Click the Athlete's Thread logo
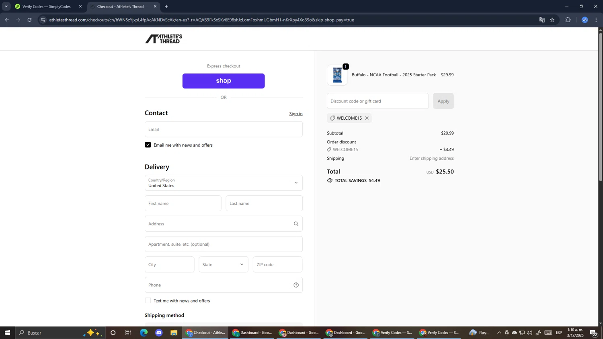The width and height of the screenshot is (603, 339). pos(164,39)
